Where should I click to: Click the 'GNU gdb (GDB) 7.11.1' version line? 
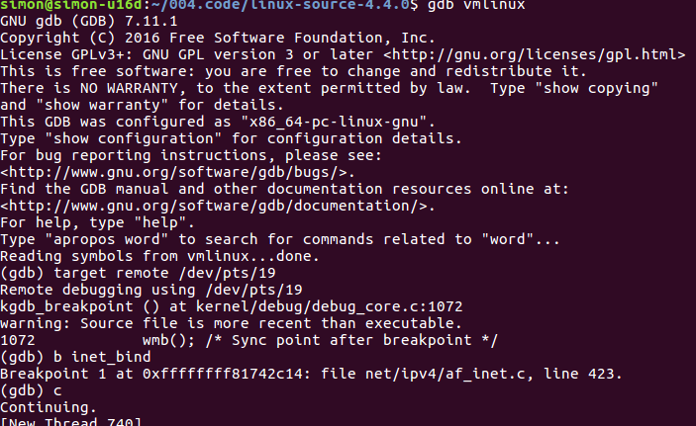(89, 22)
